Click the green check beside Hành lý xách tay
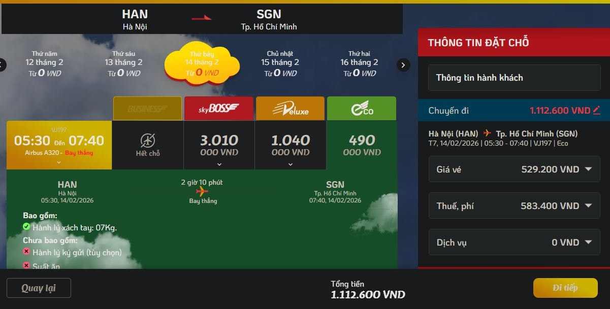 (26, 227)
